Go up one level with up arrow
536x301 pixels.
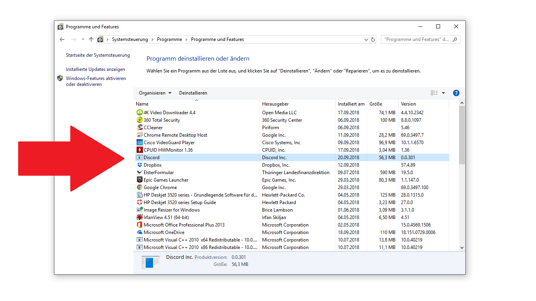tap(91, 39)
